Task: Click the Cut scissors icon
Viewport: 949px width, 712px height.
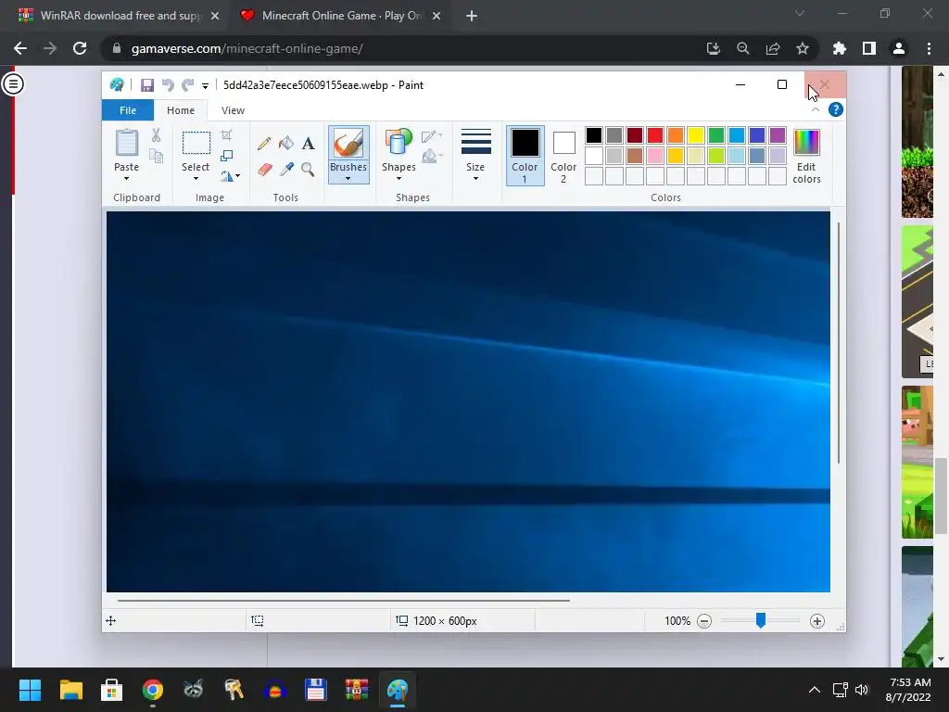Action: pos(156,135)
